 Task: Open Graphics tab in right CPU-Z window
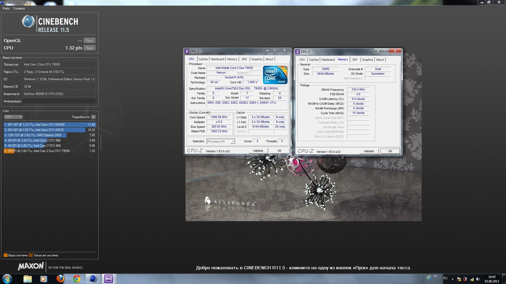[367, 60]
